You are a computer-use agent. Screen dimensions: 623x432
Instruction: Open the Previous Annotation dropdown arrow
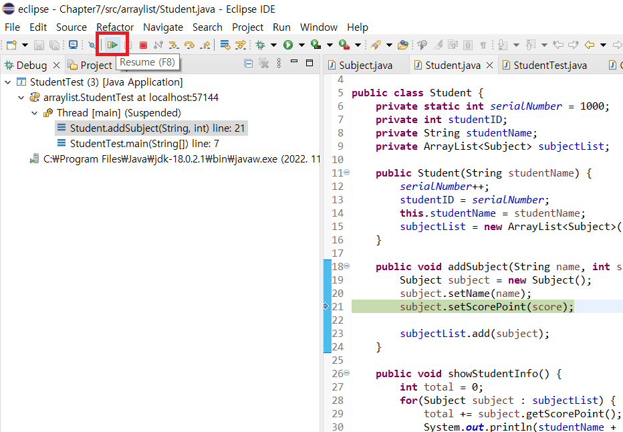point(544,45)
